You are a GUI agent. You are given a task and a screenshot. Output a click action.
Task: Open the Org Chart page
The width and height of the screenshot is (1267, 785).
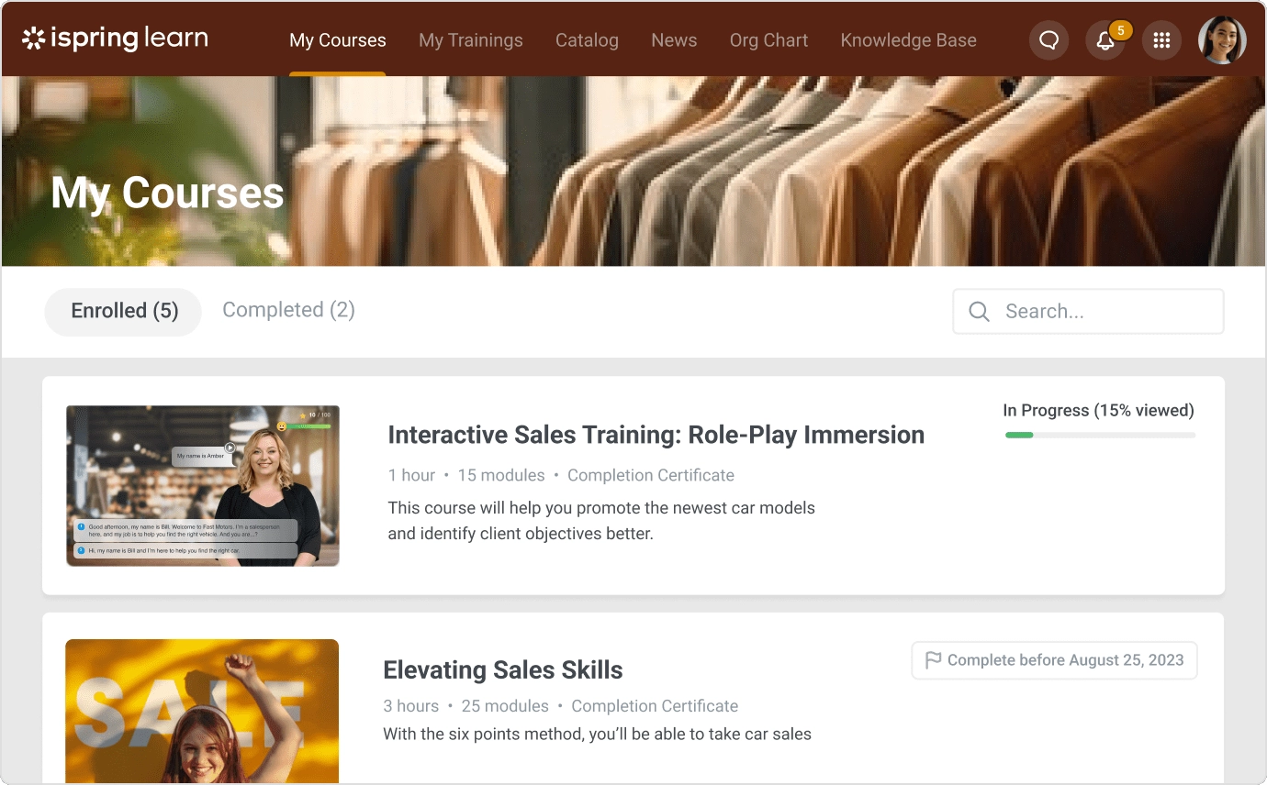click(x=768, y=40)
